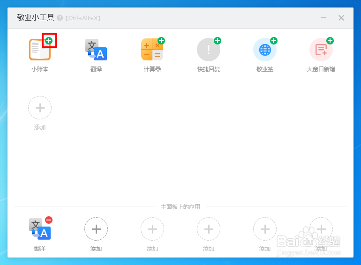The height and width of the screenshot is (265, 361).
Task: Click the 主面板上的应用 section heading
Action: [x=180, y=207]
